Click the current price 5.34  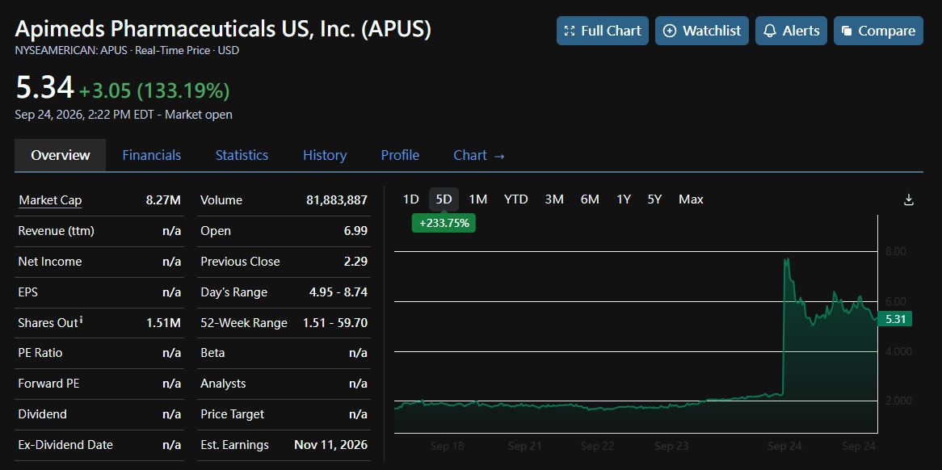(44, 88)
